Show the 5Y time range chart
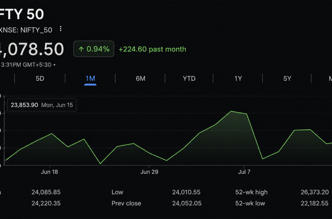This screenshot has width=332, height=219. coord(287,79)
